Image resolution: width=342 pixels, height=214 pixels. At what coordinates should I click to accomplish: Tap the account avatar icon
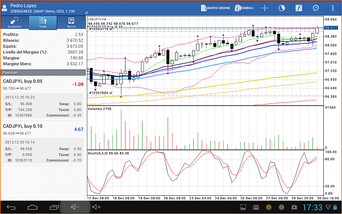(5, 8)
